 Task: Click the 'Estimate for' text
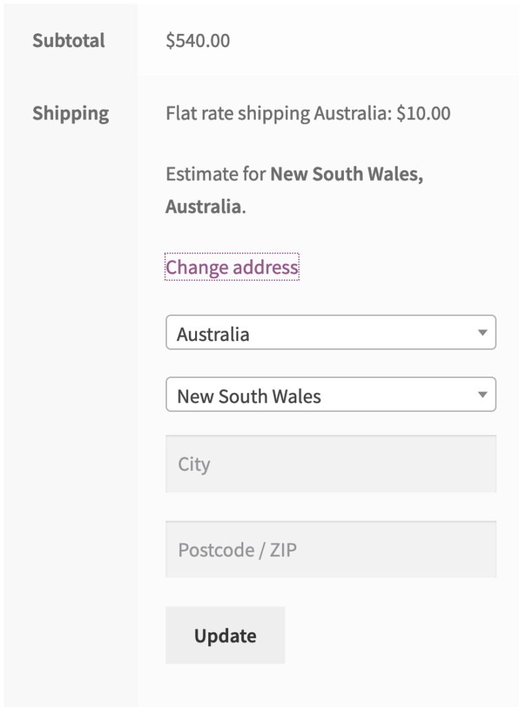[x=216, y=174]
